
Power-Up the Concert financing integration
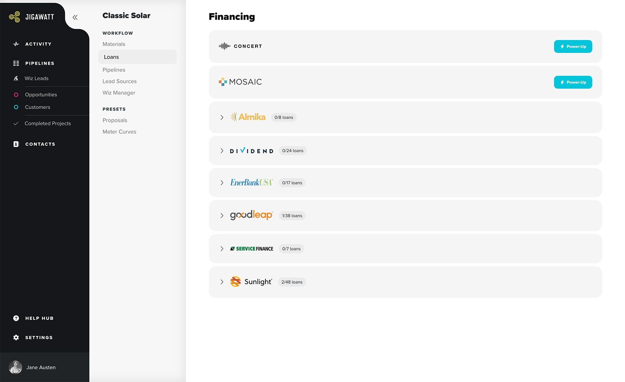point(573,46)
